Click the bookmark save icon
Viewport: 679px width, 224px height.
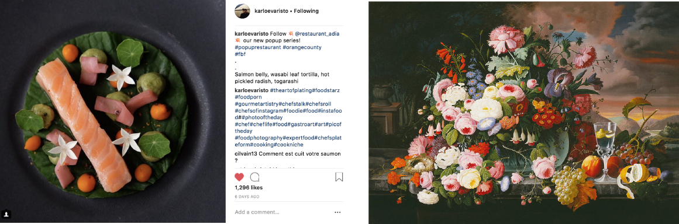(339, 177)
